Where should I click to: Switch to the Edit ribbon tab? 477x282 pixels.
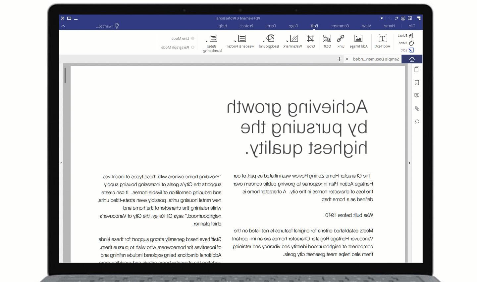point(314,26)
